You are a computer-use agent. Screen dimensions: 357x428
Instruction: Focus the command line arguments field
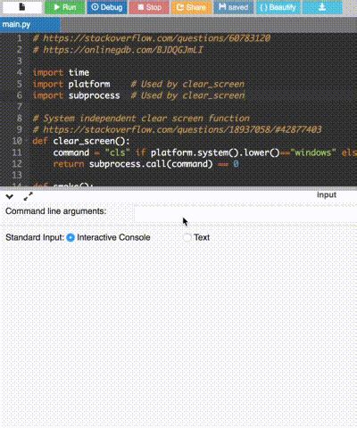245,213
